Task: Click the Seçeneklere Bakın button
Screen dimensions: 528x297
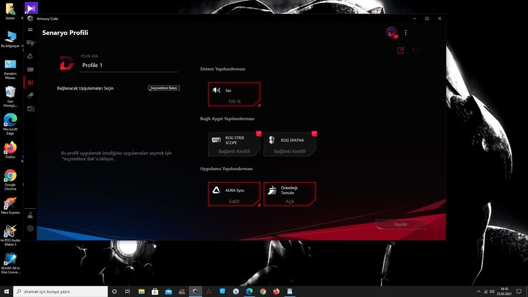Action: (x=164, y=88)
